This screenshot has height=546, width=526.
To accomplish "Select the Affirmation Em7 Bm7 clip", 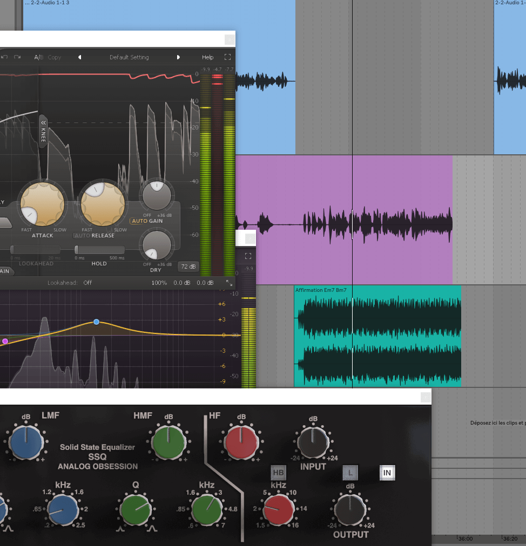I will coord(377,336).
